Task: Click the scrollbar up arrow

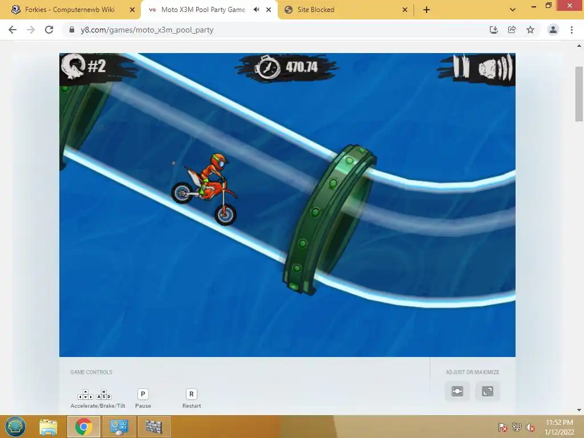Action: pos(579,46)
